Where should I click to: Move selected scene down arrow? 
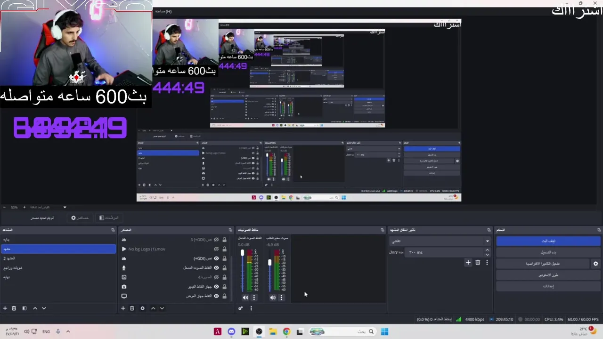pos(44,308)
